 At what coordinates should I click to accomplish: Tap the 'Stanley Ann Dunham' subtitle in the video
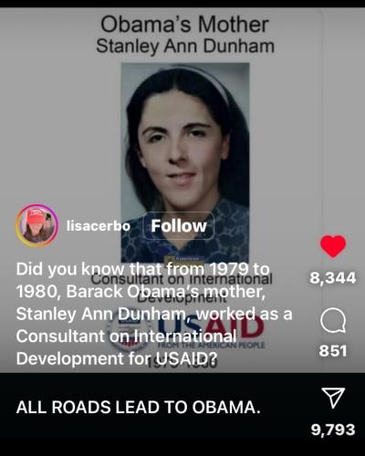tap(185, 47)
